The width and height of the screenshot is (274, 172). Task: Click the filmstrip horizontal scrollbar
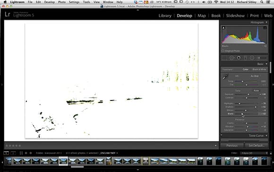(x=77, y=167)
